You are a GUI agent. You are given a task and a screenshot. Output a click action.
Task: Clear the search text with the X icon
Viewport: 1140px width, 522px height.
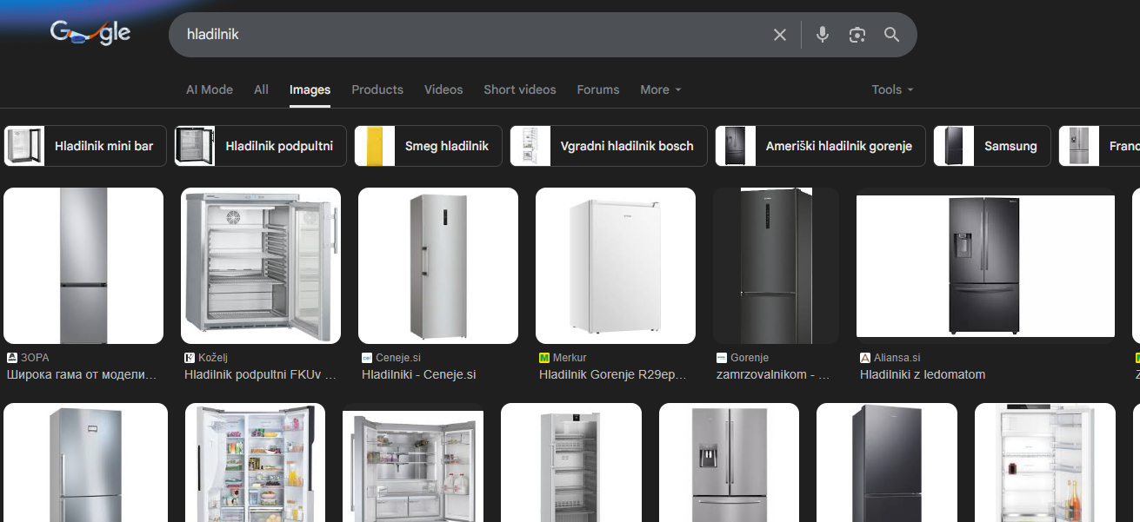click(x=780, y=35)
